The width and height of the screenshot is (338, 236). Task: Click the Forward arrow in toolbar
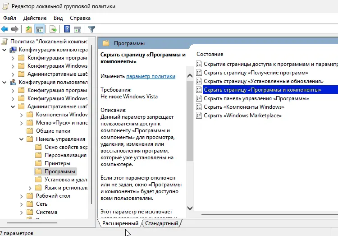tap(15, 29)
